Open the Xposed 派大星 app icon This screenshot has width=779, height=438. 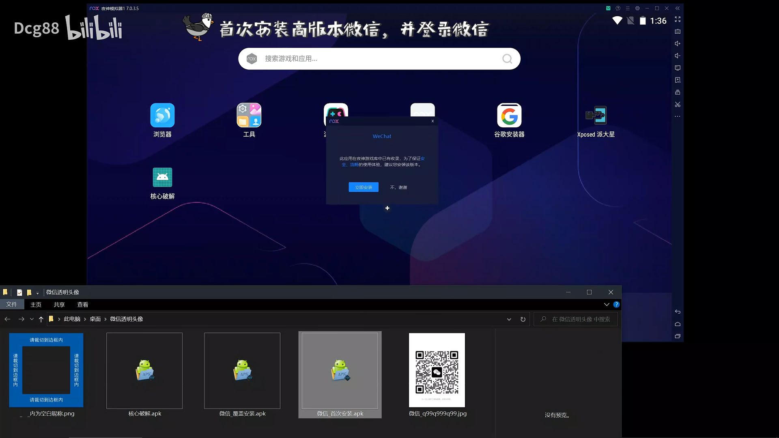596,115
